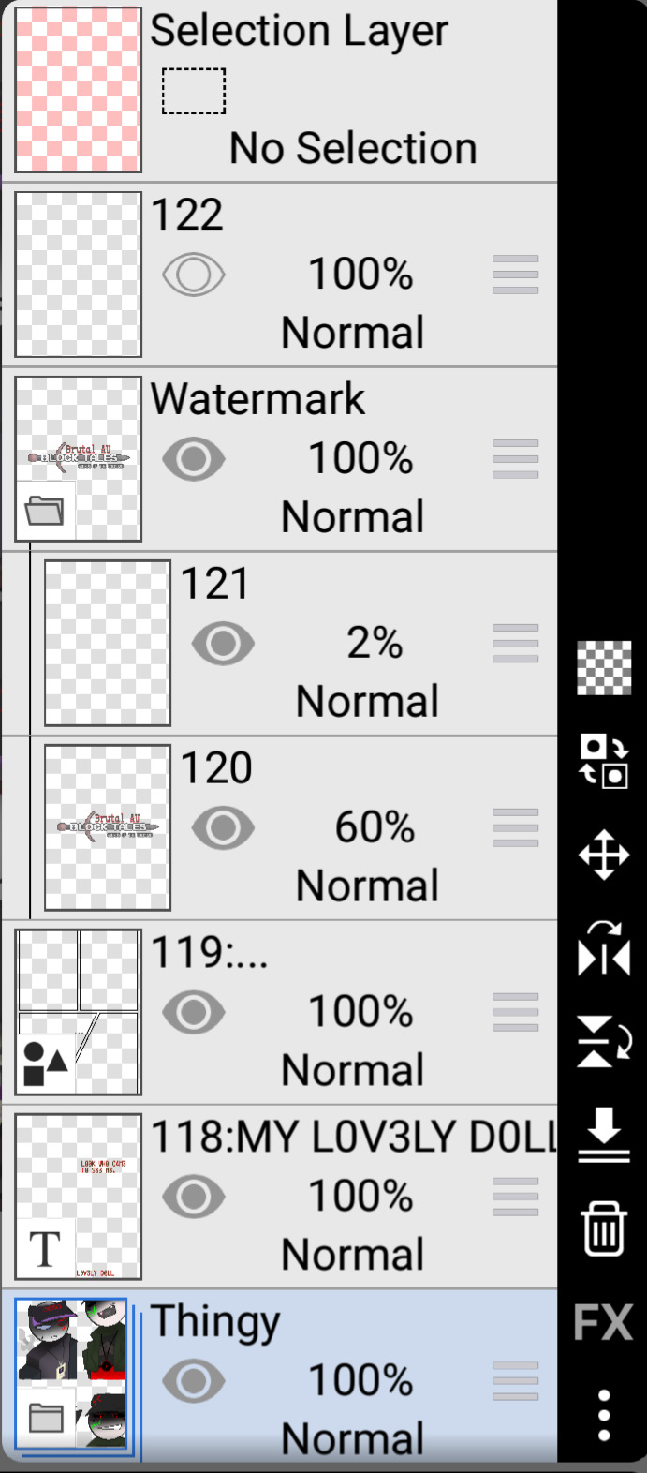647x1473 pixels.
Task: Click the trash delete layer icon
Action: click(604, 1228)
